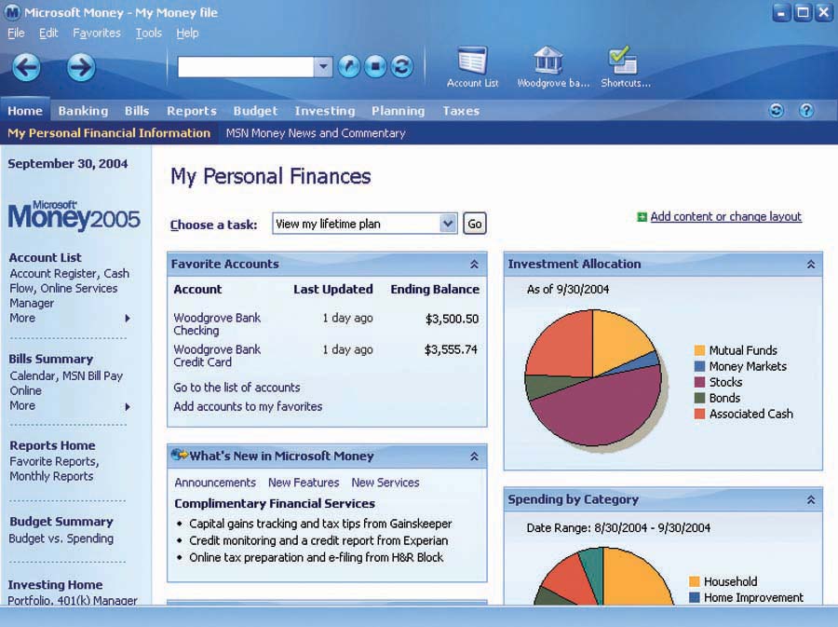Open the Help menu

(x=187, y=34)
